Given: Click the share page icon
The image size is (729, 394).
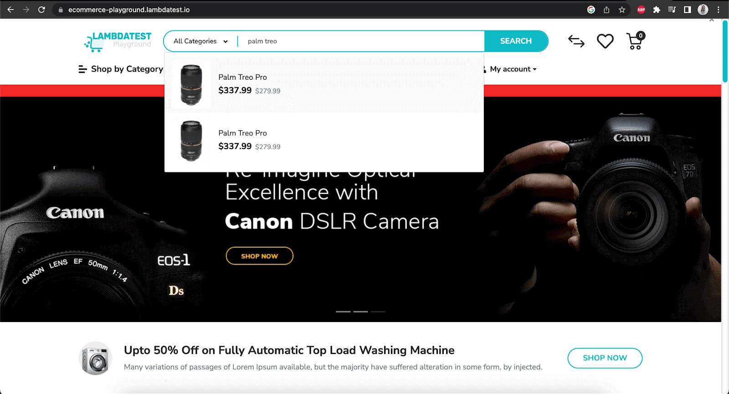Looking at the screenshot, I should (606, 10).
